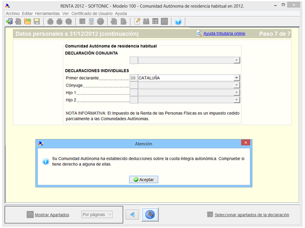Open the Ayuda menu
The image size is (305, 228).
[121, 13]
